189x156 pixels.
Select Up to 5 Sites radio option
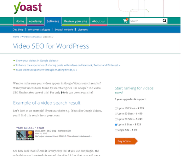pos(116,125)
